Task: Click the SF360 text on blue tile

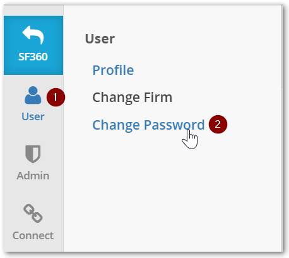Action: tap(33, 57)
